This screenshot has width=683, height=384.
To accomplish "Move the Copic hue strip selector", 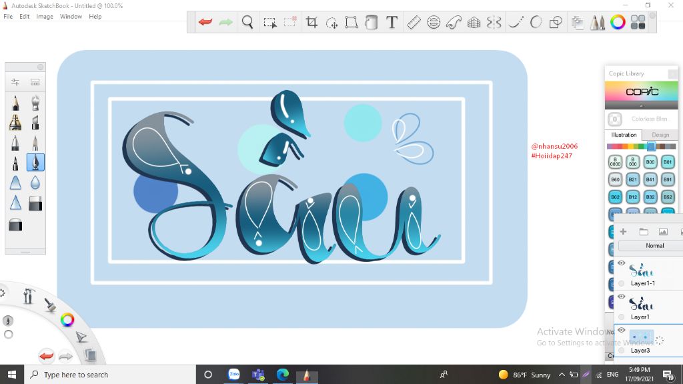I will tap(651, 146).
